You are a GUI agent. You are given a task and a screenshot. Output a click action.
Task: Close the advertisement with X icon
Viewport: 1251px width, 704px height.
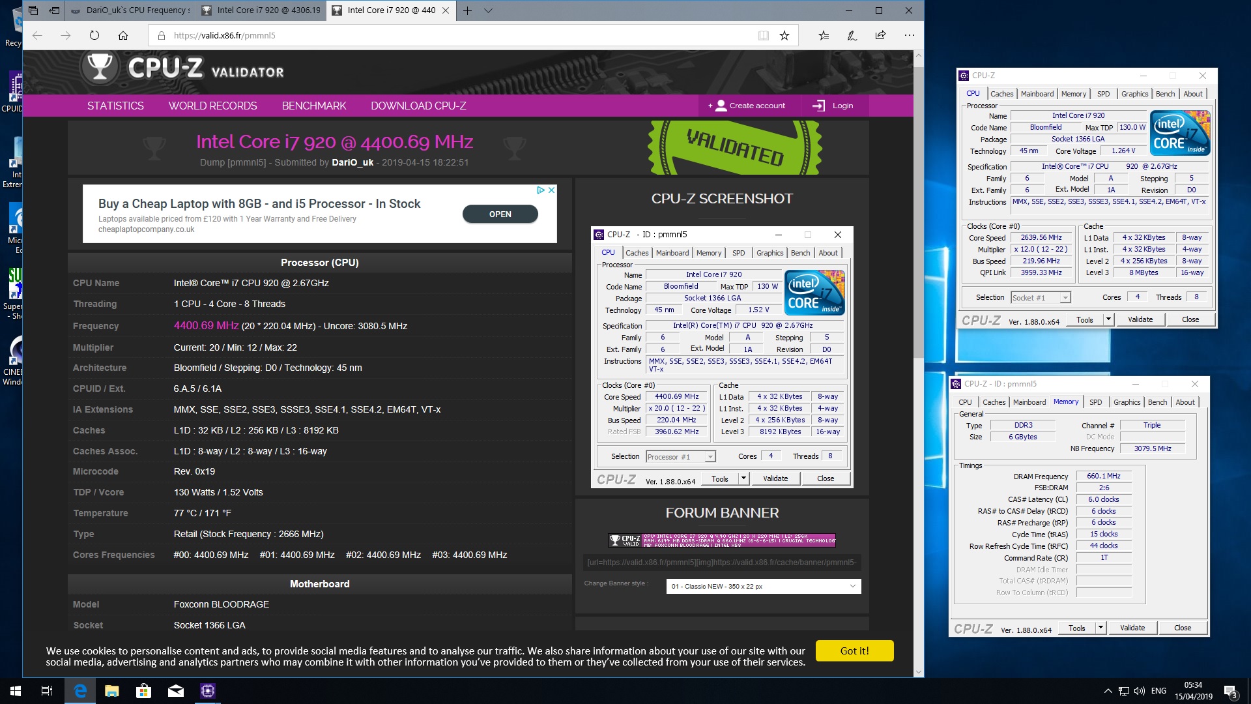click(x=551, y=190)
